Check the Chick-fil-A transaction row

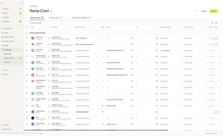(27, 38)
